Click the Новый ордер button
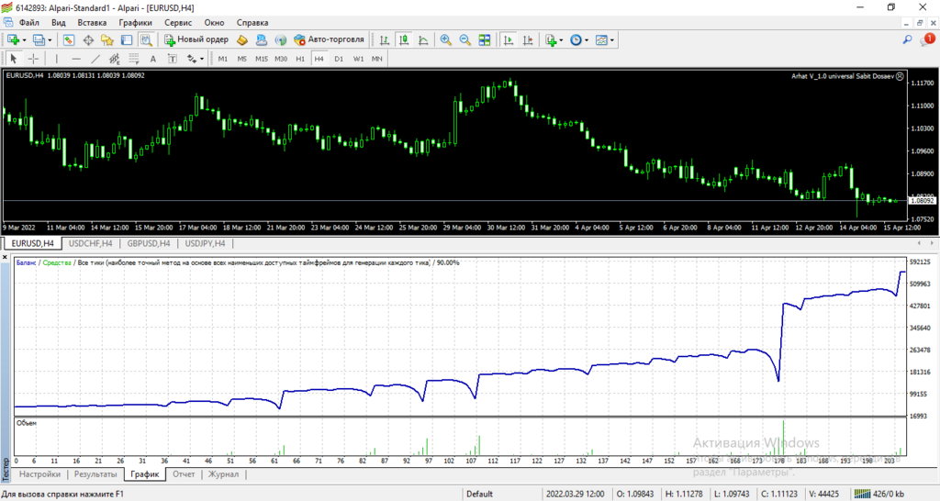This screenshot has height=501, width=940. [196, 39]
